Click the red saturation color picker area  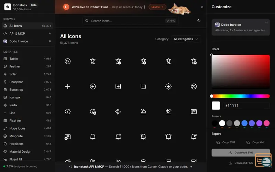(x=241, y=72)
